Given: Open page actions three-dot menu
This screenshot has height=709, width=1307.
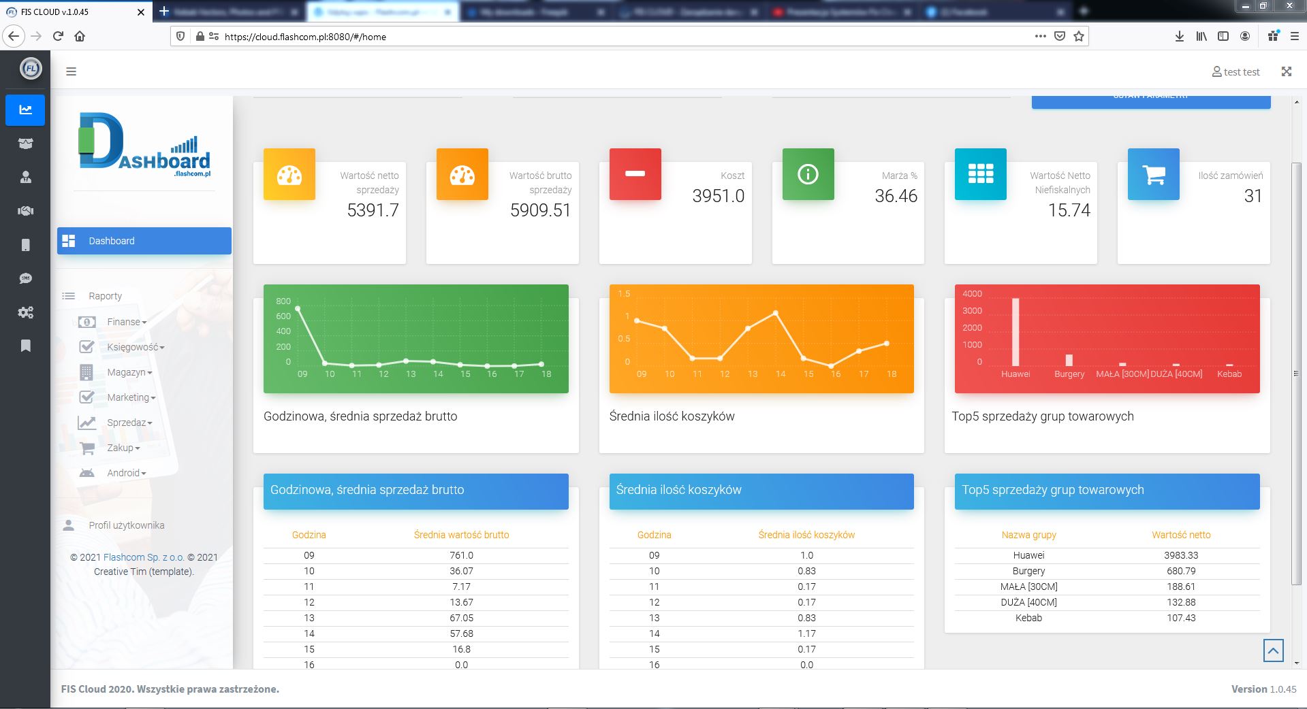Looking at the screenshot, I should point(1040,36).
